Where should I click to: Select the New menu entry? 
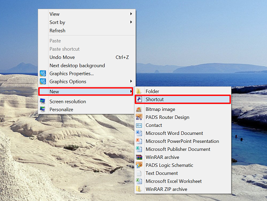(86, 91)
